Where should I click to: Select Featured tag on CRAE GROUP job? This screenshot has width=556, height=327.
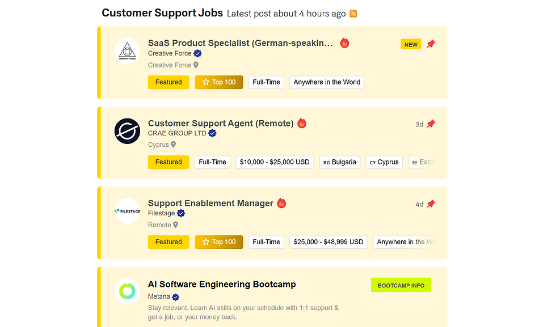[x=169, y=162]
